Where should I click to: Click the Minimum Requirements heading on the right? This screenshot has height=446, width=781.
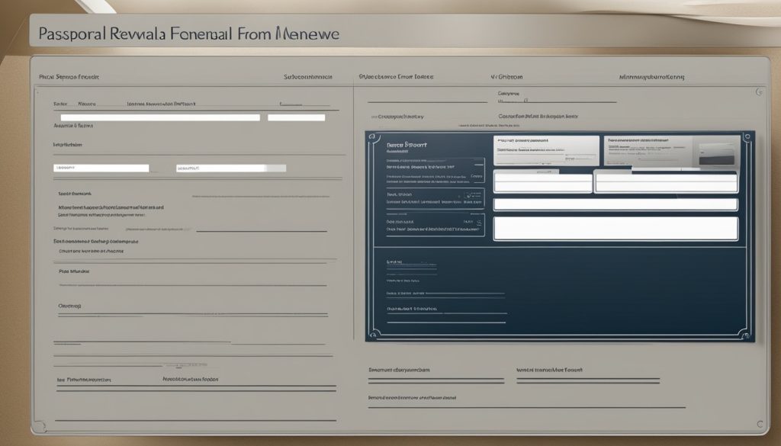click(x=651, y=76)
